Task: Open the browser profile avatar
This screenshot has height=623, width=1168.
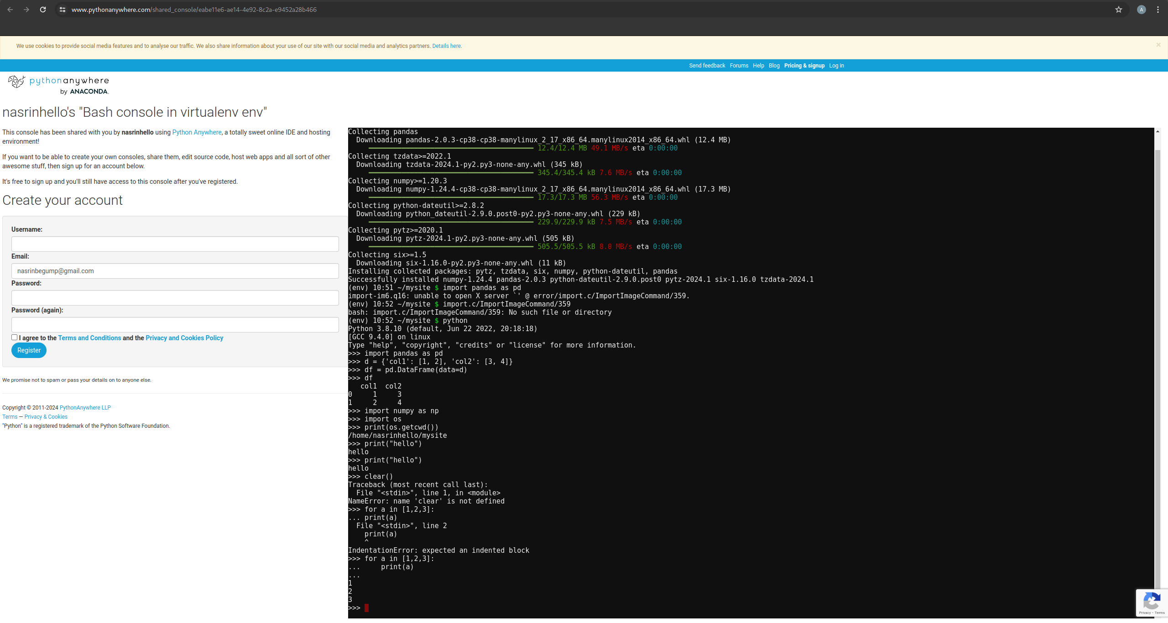Action: (1141, 10)
